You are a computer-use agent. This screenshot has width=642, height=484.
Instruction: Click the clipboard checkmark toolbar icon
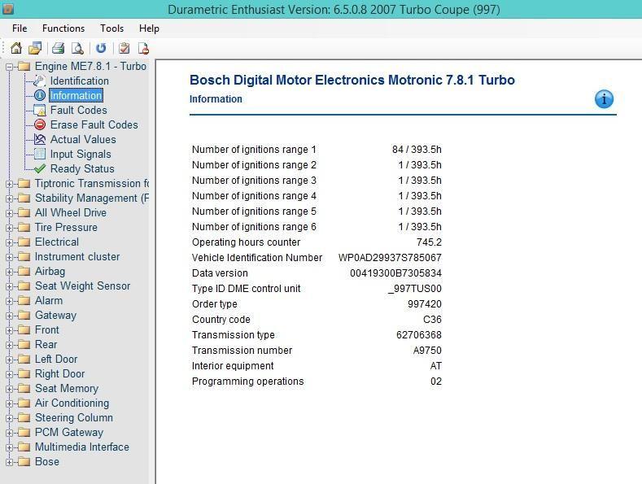click(x=124, y=48)
